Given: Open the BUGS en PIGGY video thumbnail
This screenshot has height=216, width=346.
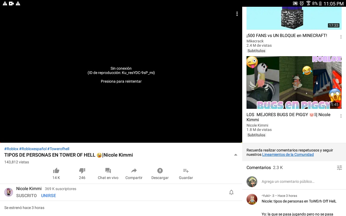Looking at the screenshot, I should click(x=294, y=82).
